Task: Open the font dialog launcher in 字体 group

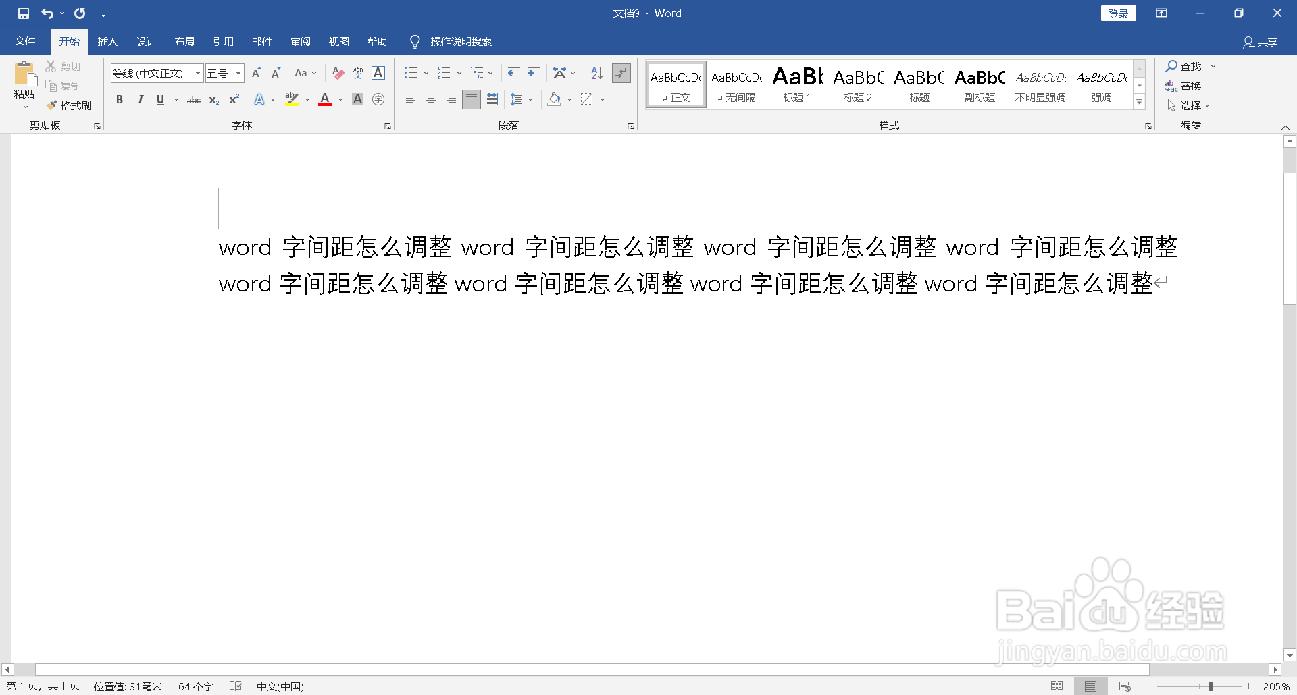Action: point(388,126)
